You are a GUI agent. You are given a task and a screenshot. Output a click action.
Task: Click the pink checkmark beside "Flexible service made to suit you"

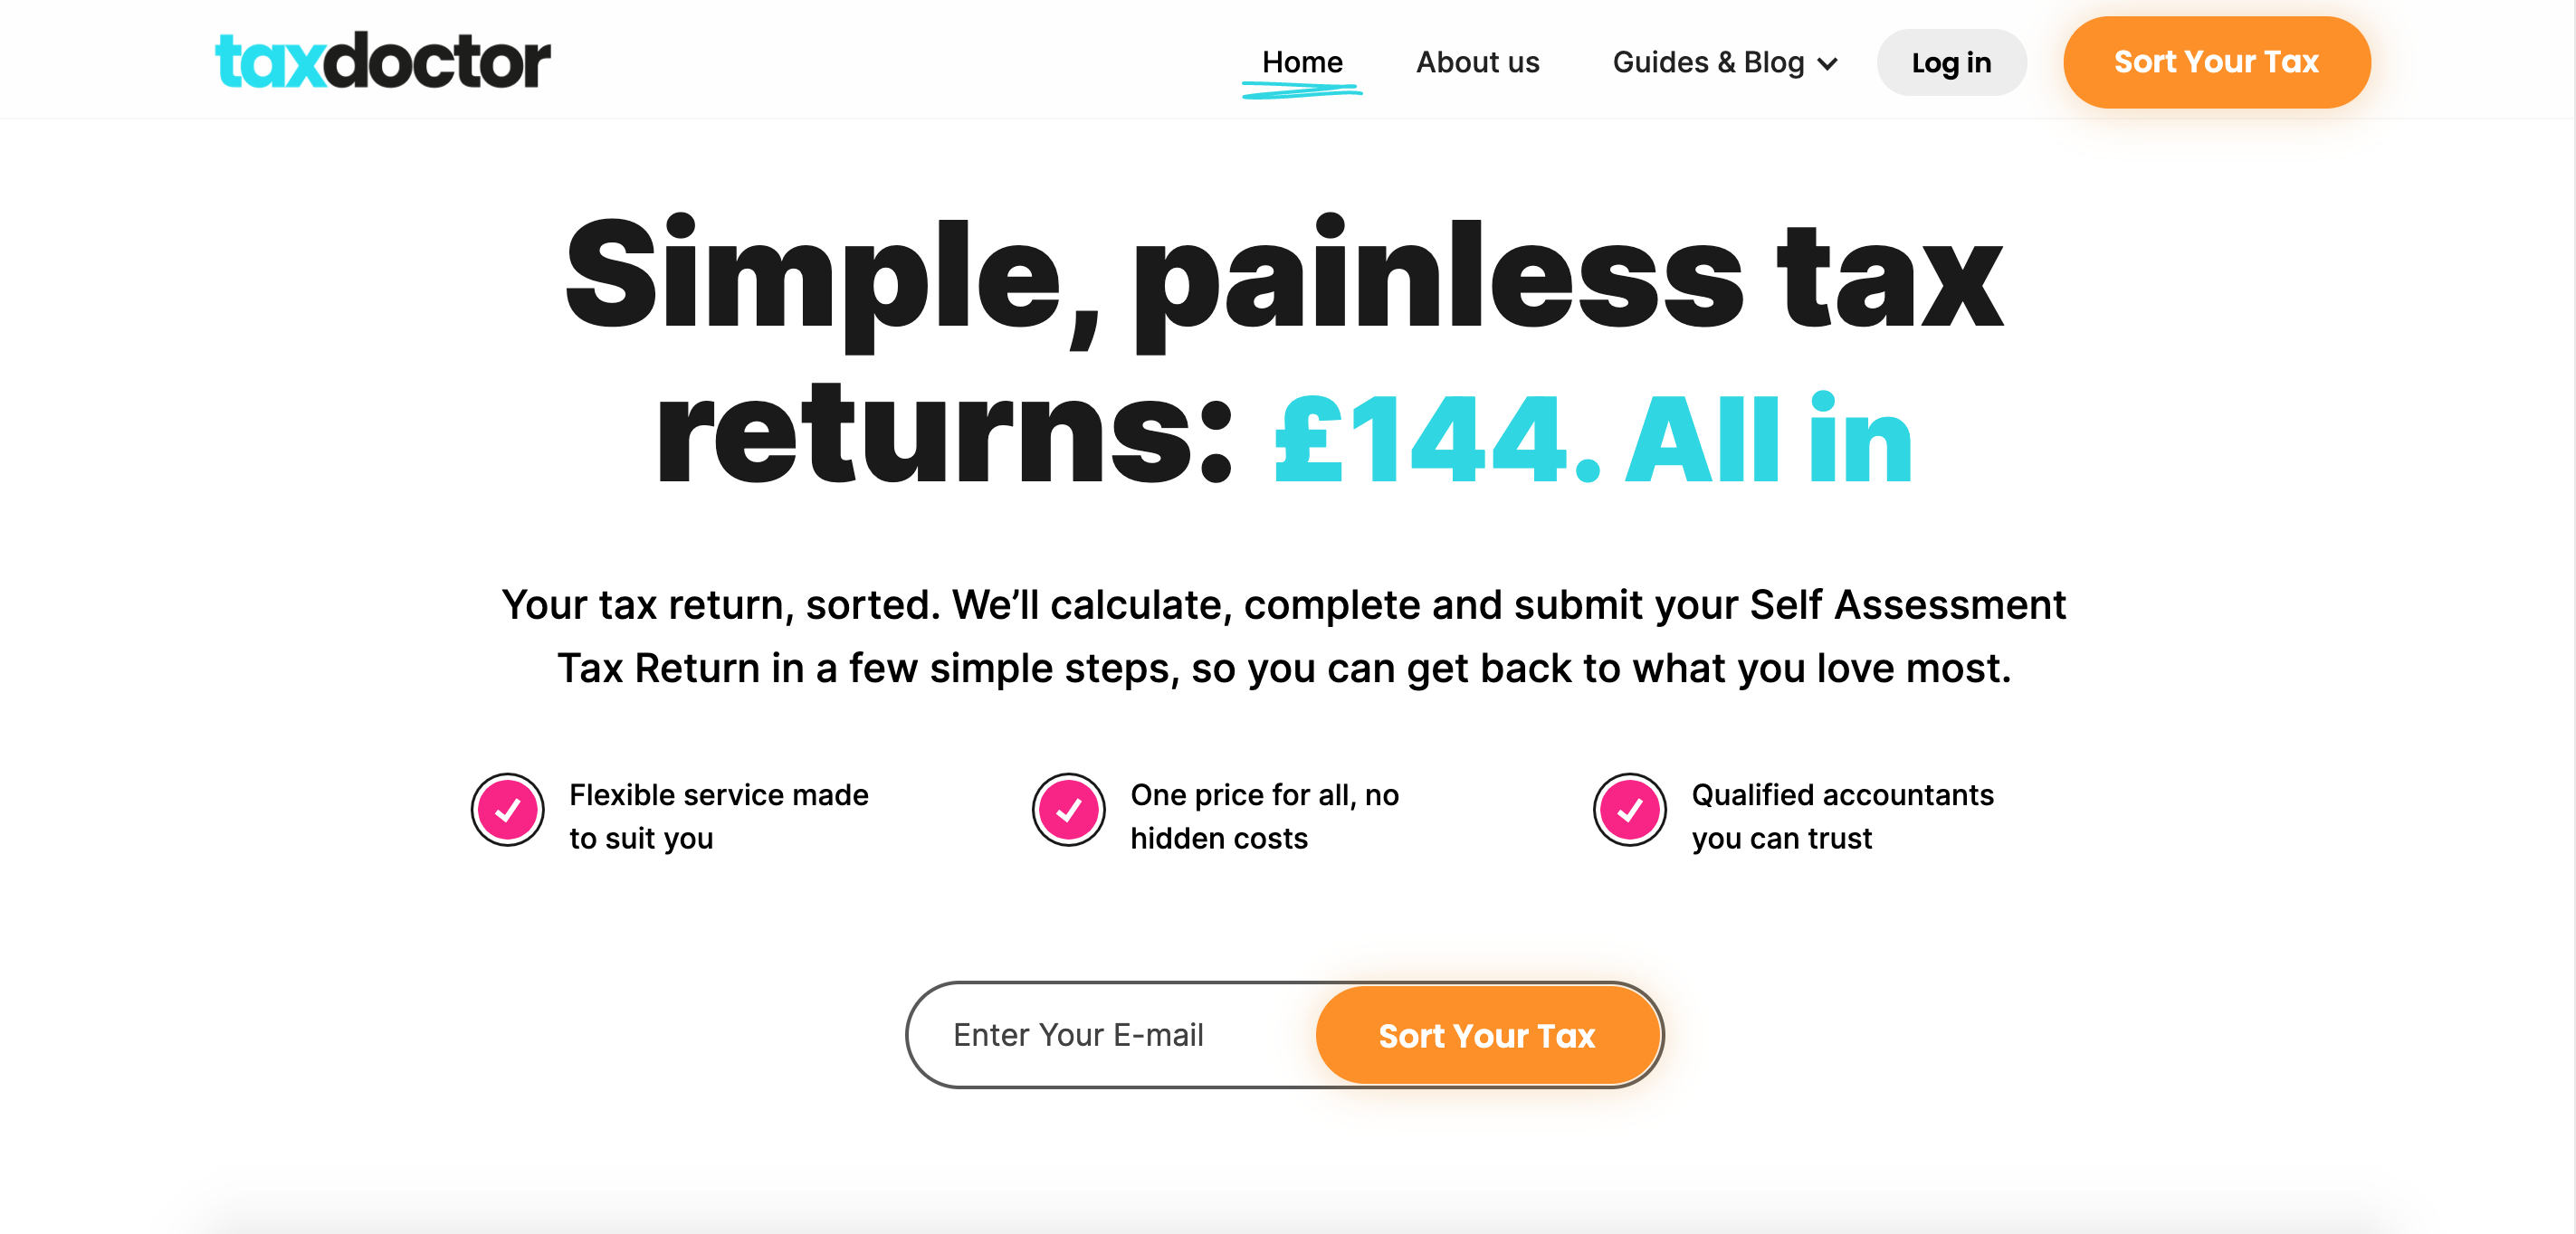(x=508, y=810)
